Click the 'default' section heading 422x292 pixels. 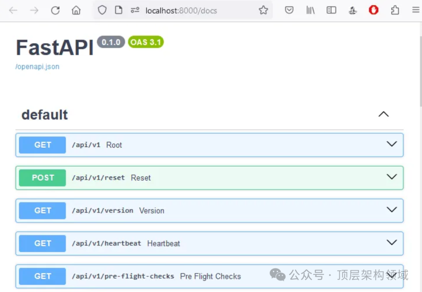[x=45, y=115]
